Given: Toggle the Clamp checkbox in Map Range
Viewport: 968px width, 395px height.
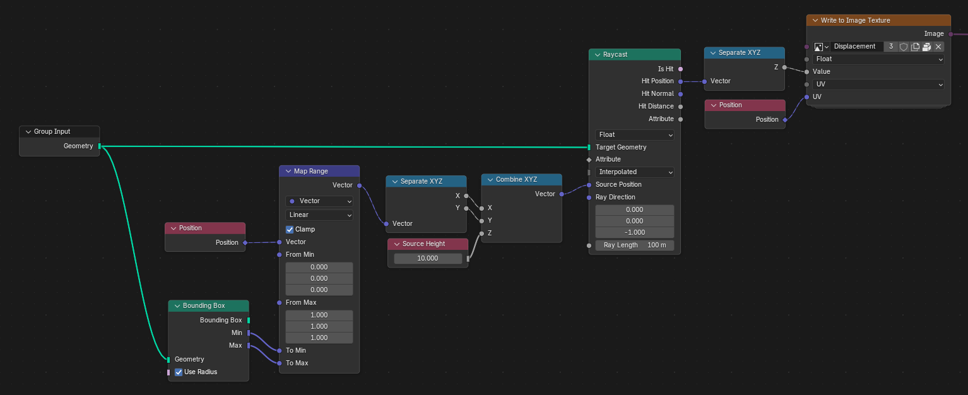Looking at the screenshot, I should point(290,229).
